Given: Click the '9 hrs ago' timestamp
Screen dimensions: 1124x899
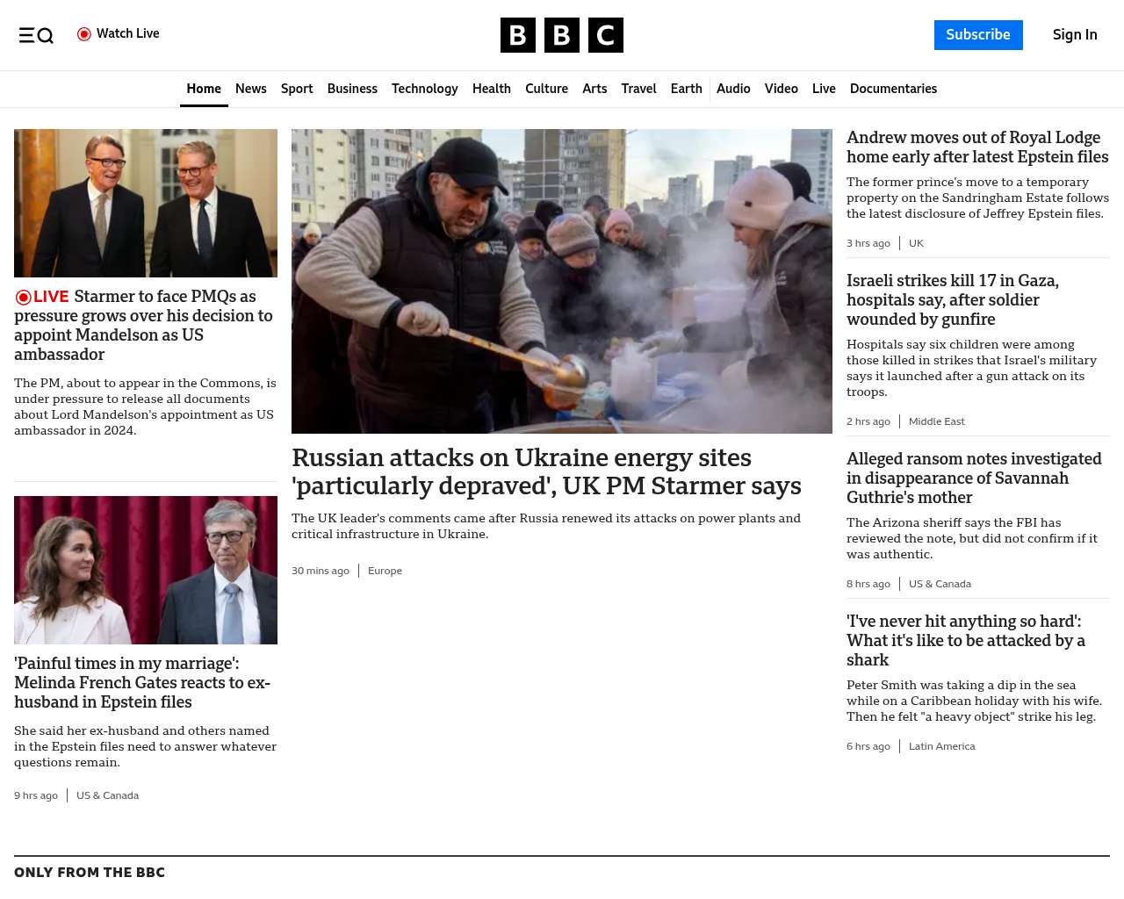Looking at the screenshot, I should [36, 795].
